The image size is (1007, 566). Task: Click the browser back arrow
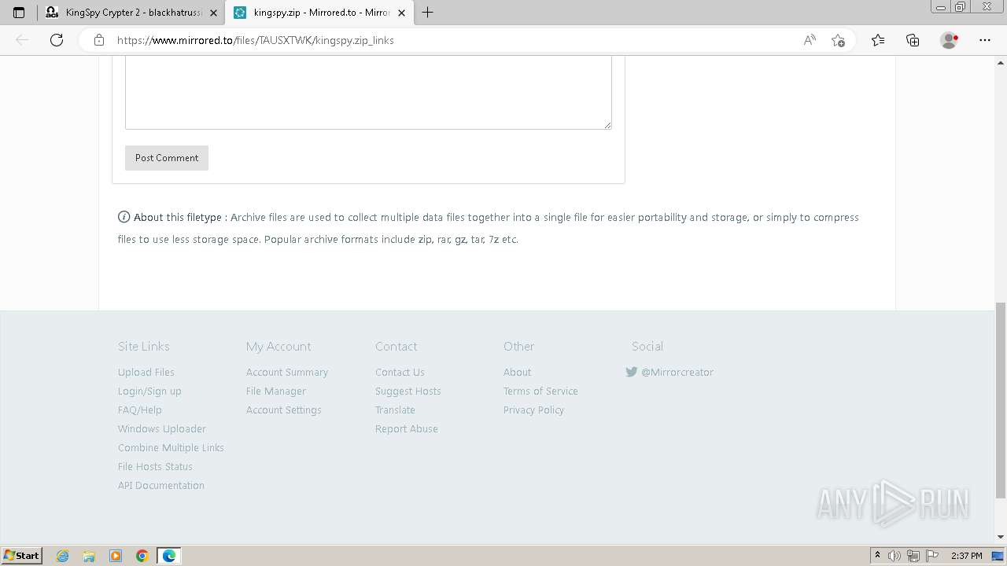tap(22, 40)
